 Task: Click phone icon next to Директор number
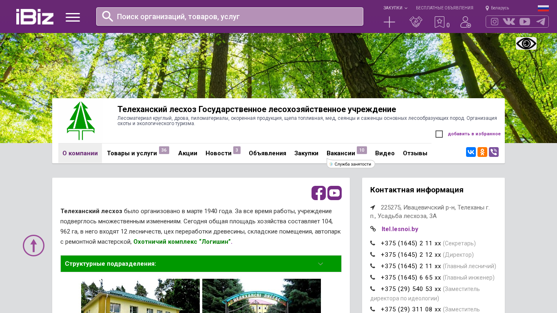point(373,255)
